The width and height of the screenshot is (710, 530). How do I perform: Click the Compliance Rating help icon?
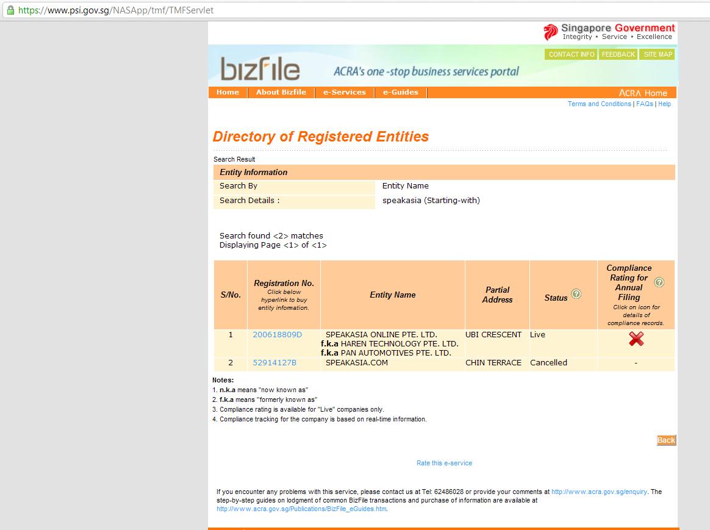coord(659,282)
